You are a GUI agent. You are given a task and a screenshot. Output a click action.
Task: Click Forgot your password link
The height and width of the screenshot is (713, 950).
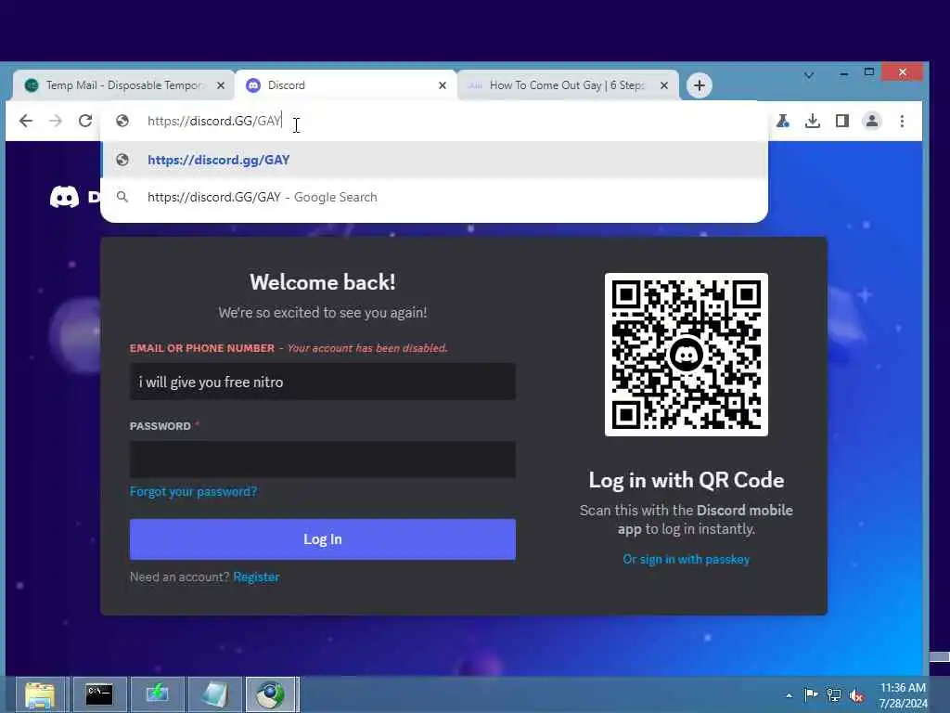pos(193,492)
